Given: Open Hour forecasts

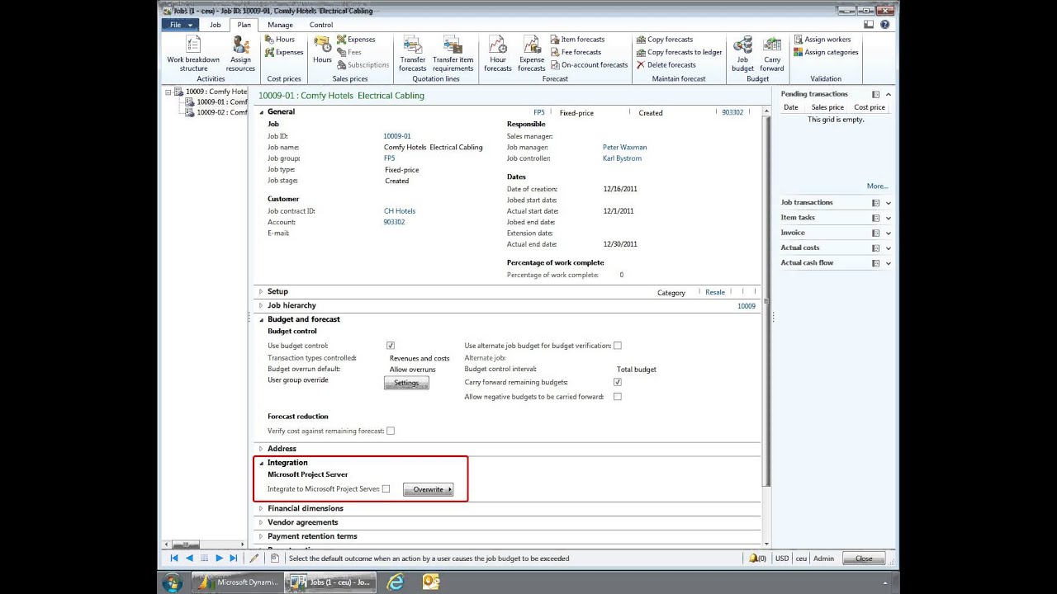Looking at the screenshot, I should pyautogui.click(x=498, y=54).
